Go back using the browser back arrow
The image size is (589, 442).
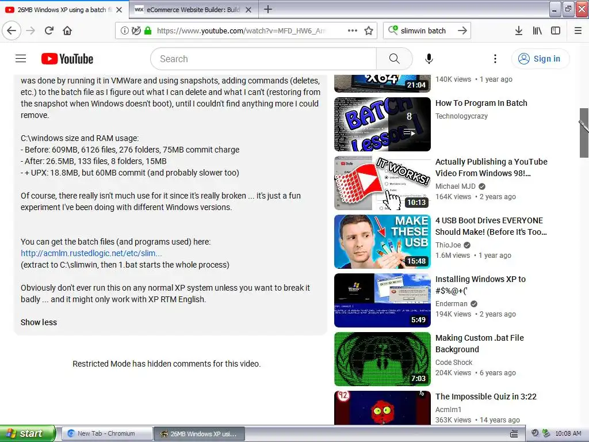tap(12, 31)
